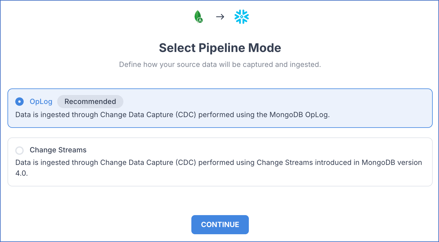This screenshot has height=242, width=439.
Task: Click the 'Define how your source data' subtitle
Action: click(x=220, y=65)
